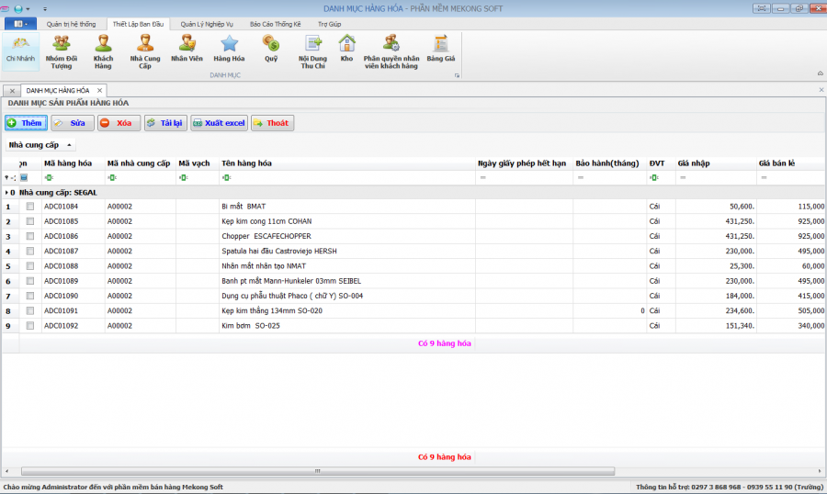
Task: Open the Trợ Giúp tab
Action: point(329,24)
